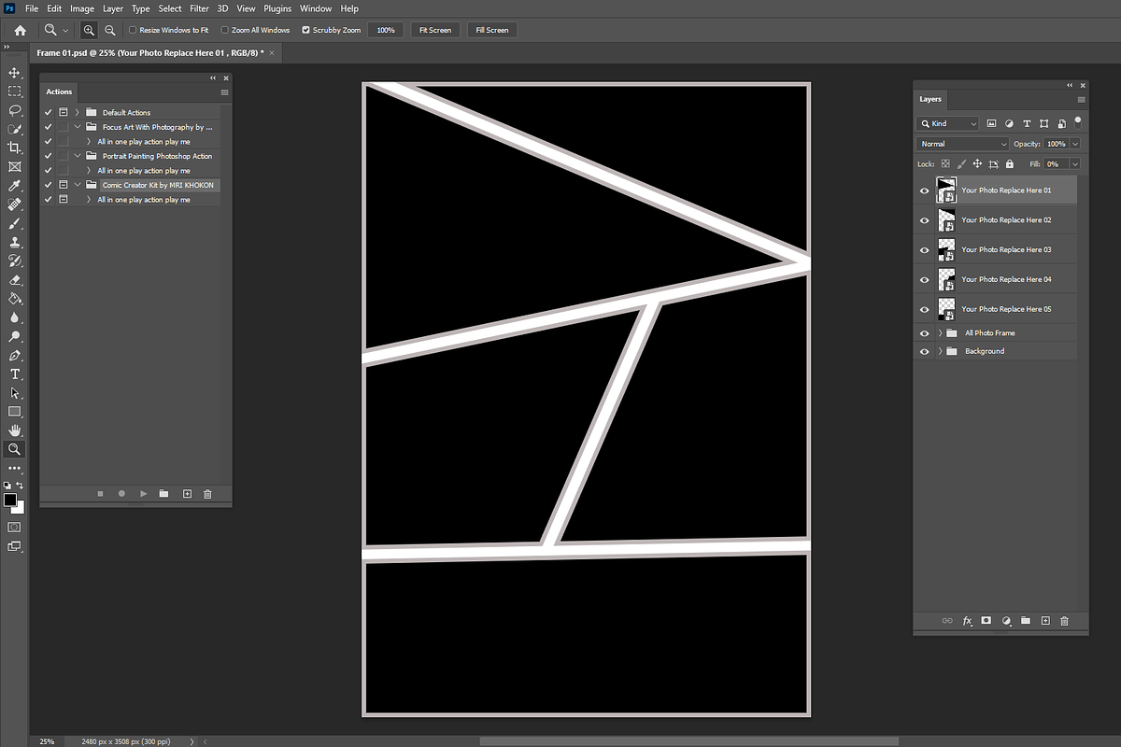This screenshot has width=1121, height=747.
Task: Select the History Brush tool
Action: click(14, 261)
